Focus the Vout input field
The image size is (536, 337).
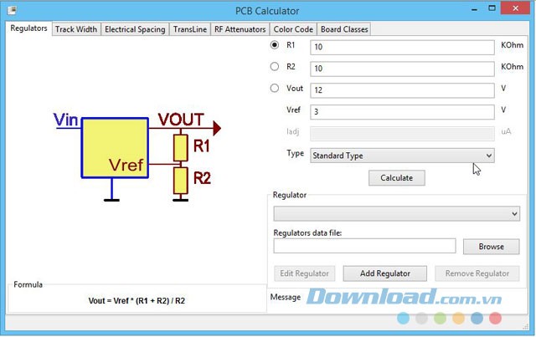tap(402, 90)
